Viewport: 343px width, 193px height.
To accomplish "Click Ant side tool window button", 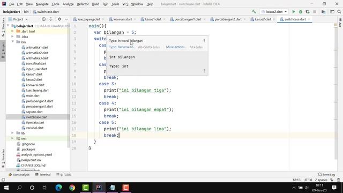I will click(340, 23).
